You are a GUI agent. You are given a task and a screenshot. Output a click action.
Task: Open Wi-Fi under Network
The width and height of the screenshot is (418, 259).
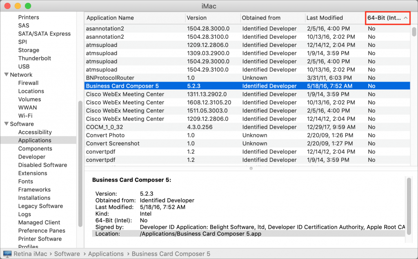coord(25,116)
